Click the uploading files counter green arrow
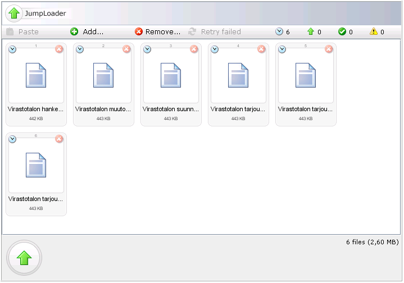The image size is (404, 283). point(314,31)
